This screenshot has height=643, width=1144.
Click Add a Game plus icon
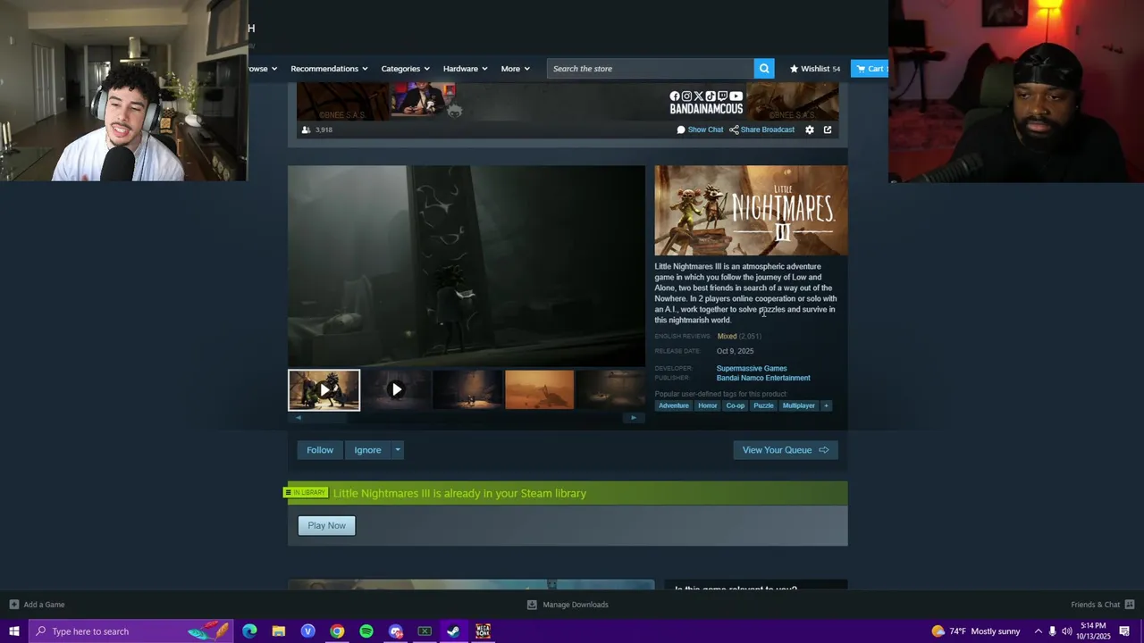coord(13,605)
